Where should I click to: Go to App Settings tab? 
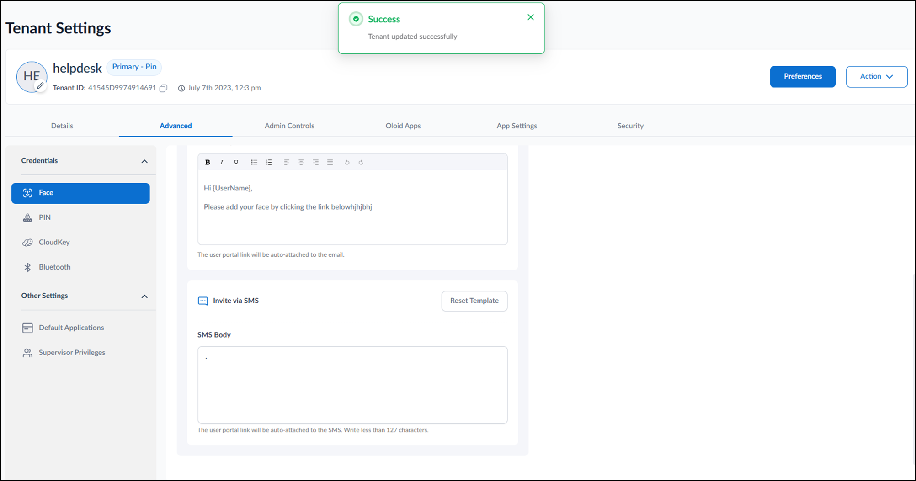517,126
